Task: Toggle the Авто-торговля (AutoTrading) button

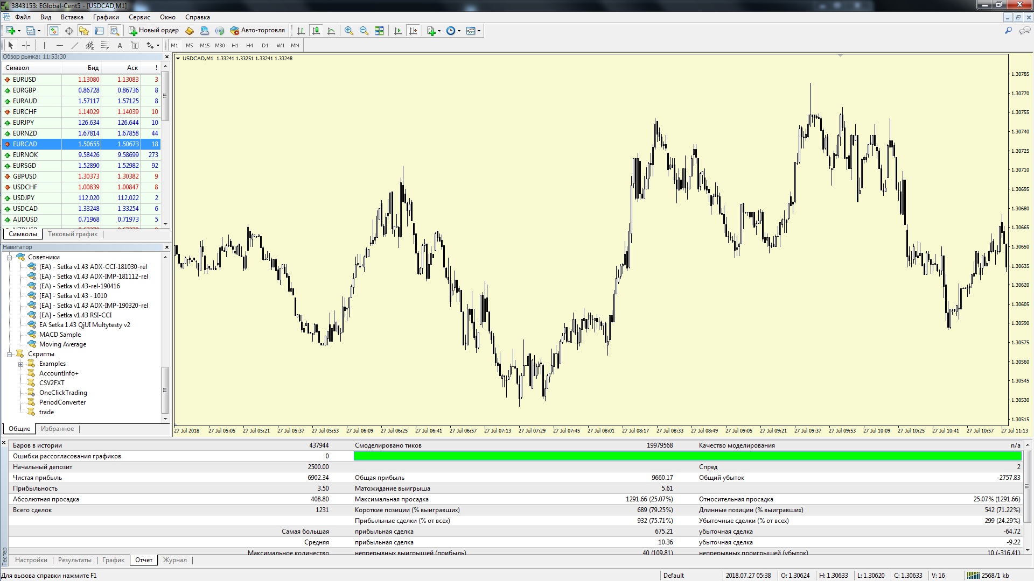Action: 257,31
